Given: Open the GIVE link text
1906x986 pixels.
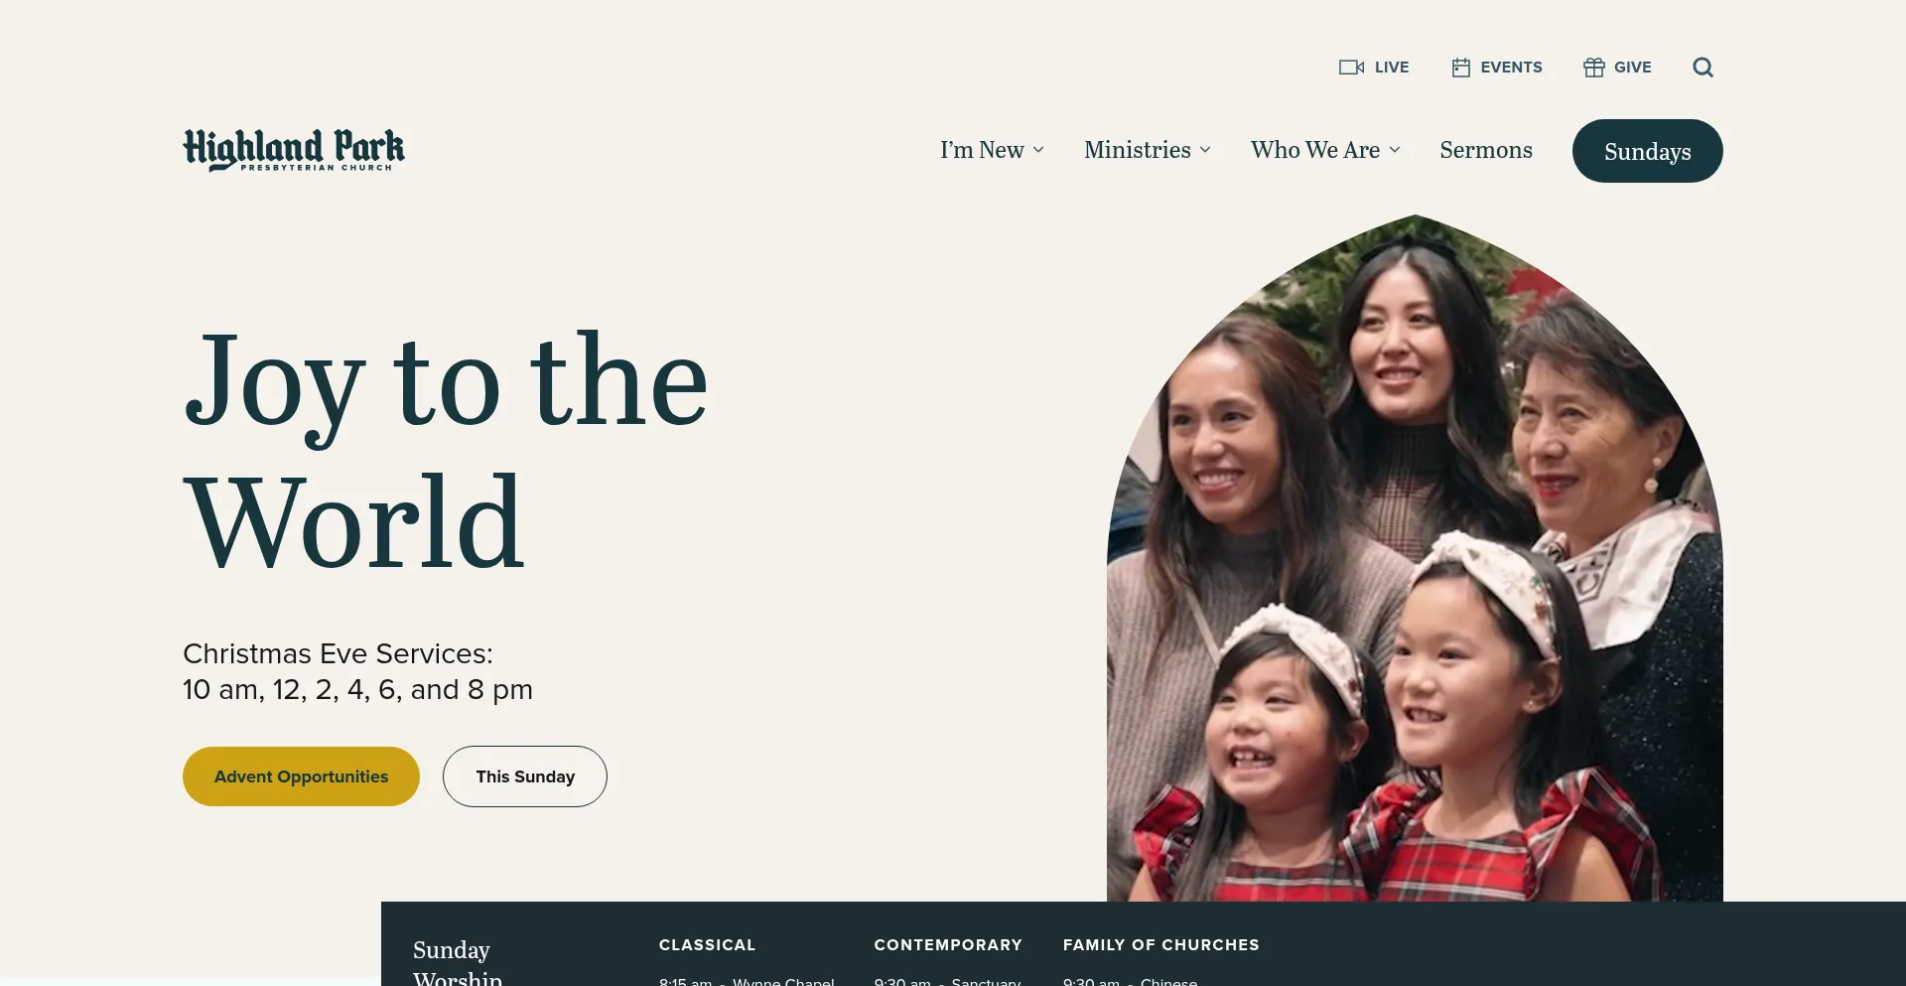Looking at the screenshot, I should tap(1632, 68).
